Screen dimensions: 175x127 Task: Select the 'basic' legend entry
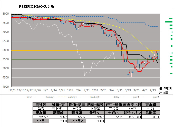[x=24, y=97]
